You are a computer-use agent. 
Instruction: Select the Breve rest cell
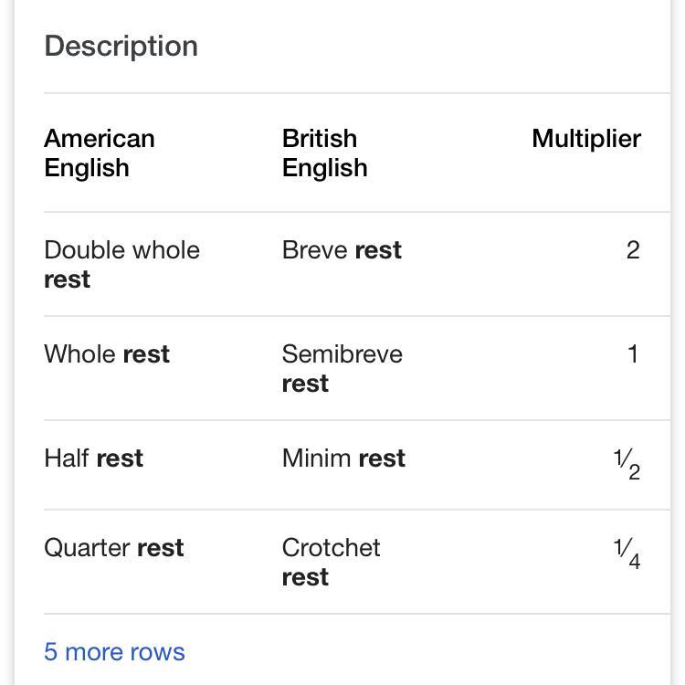(x=342, y=250)
